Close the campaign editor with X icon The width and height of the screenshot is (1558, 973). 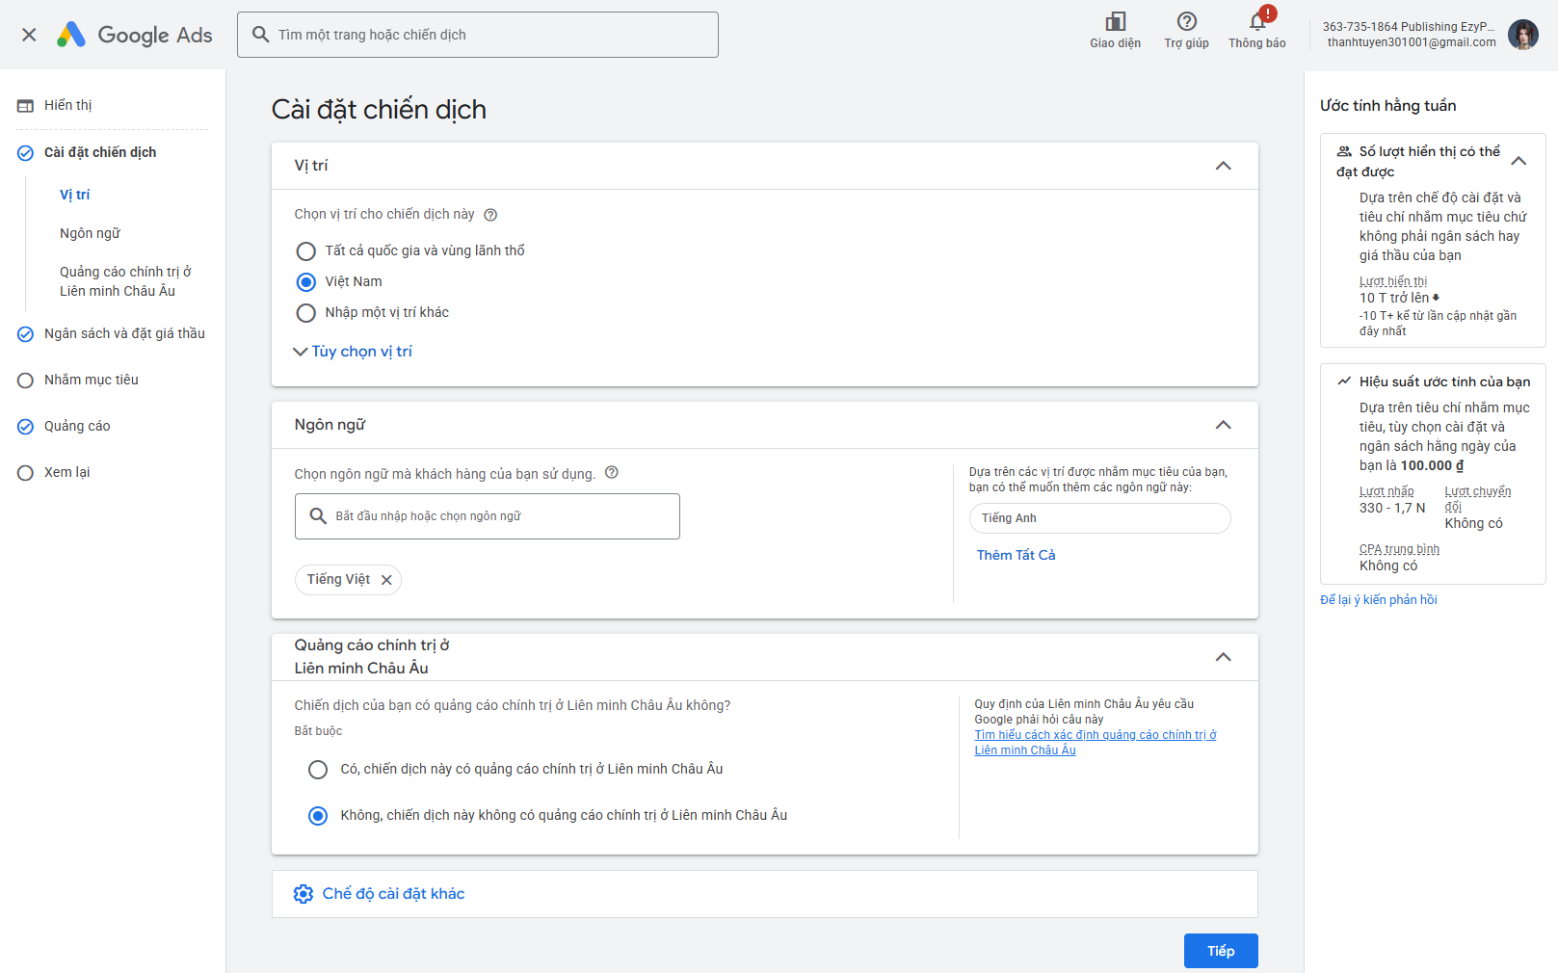tap(29, 35)
